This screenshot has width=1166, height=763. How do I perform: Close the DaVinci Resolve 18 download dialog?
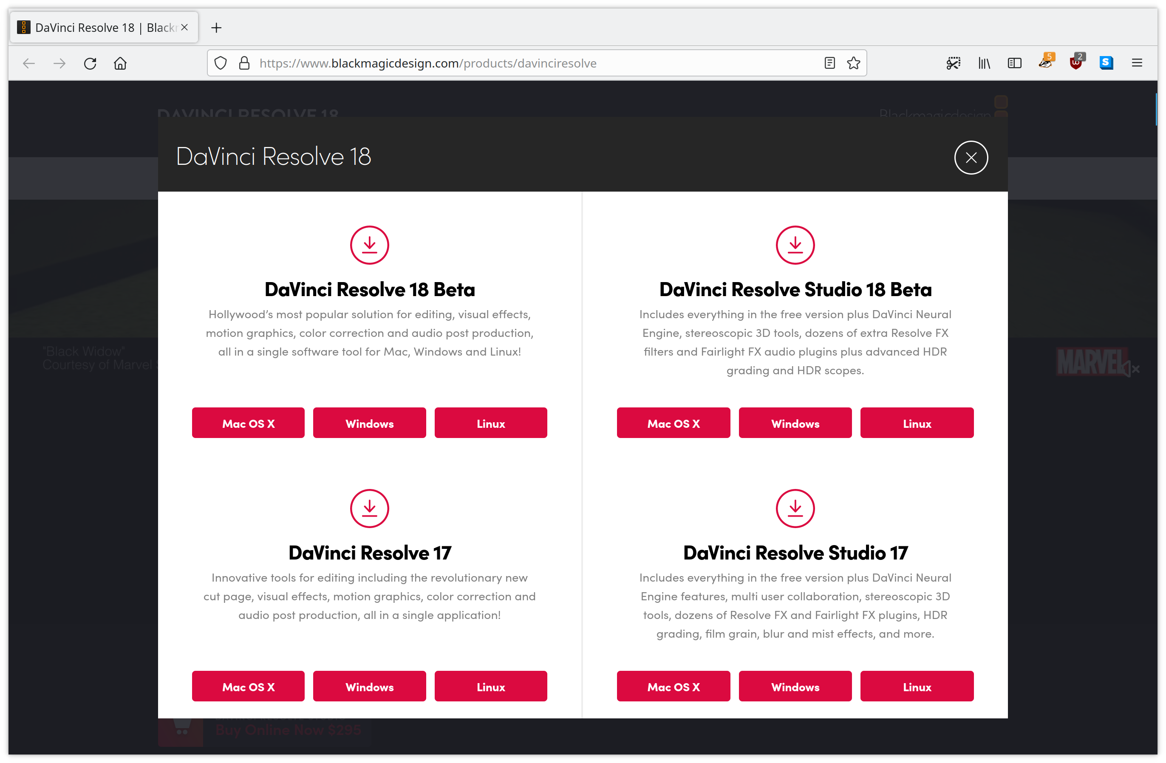pyautogui.click(x=971, y=158)
